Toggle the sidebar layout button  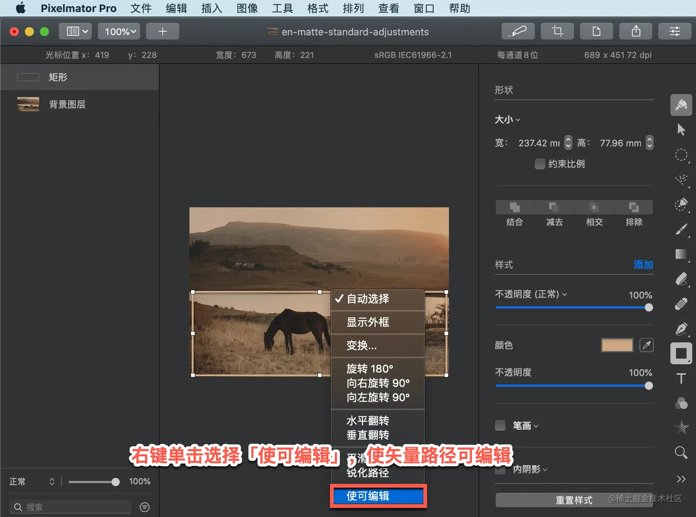pos(75,31)
